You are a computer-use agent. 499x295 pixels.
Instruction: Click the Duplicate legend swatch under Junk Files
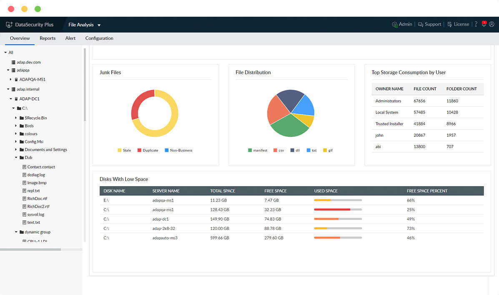point(138,150)
